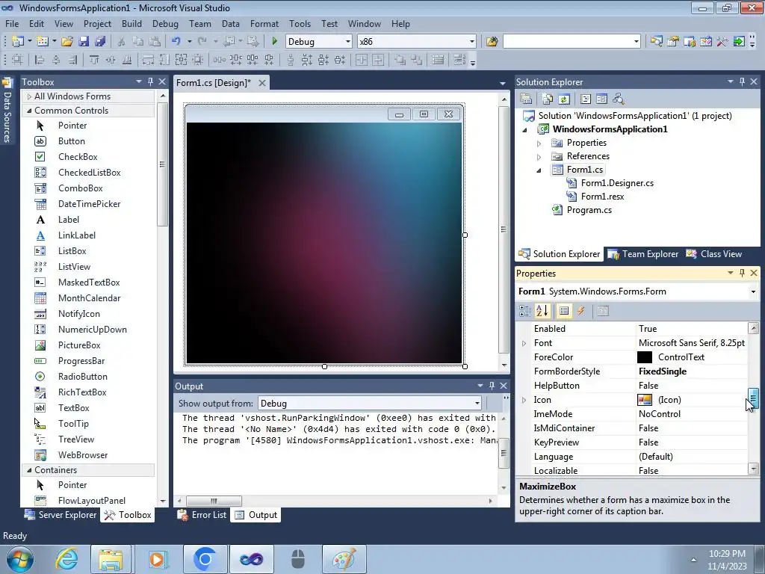Viewport: 765px width, 574px height.
Task: Select the Form1.cs [Design] document tab
Action: [x=213, y=82]
